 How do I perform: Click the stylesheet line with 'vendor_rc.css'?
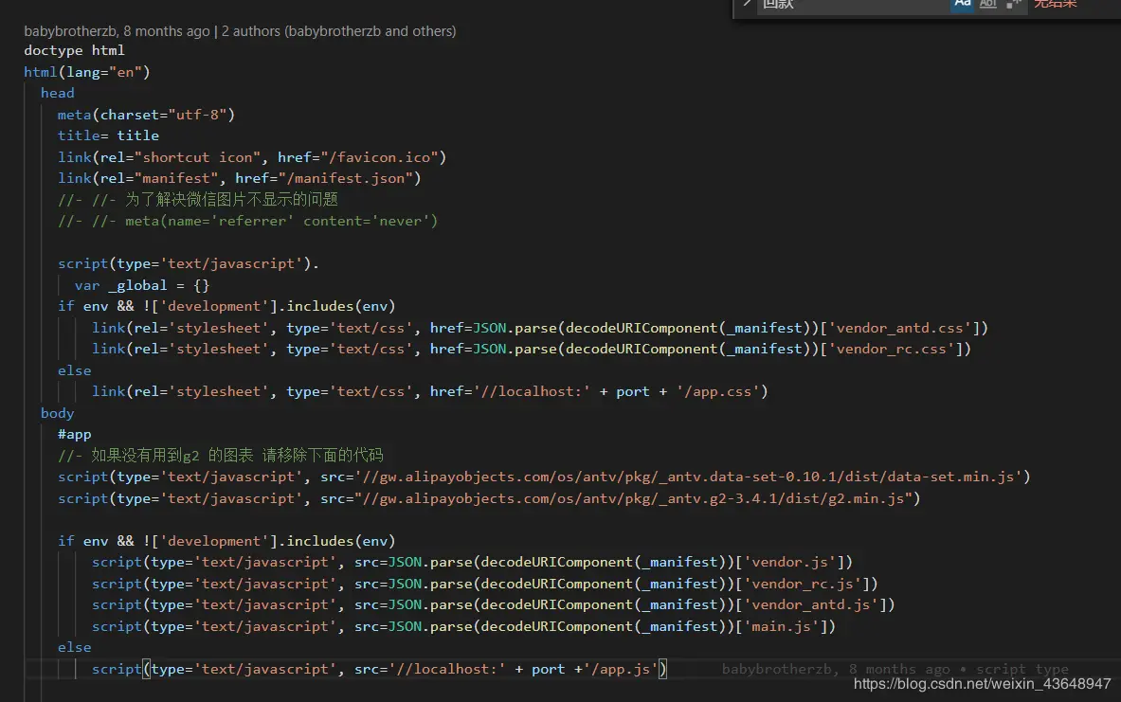point(532,349)
